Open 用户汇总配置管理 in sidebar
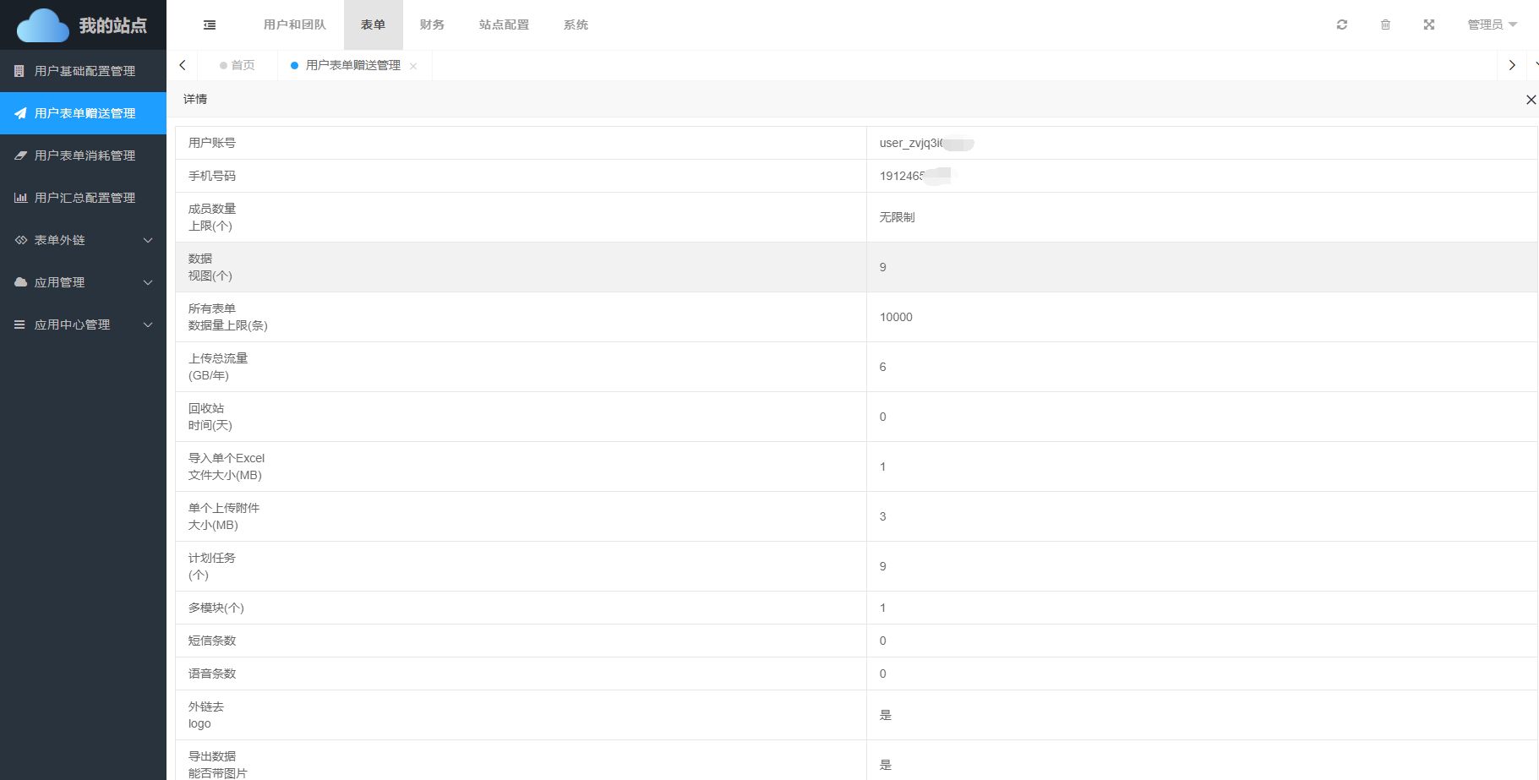The image size is (1539, 780). [84, 198]
